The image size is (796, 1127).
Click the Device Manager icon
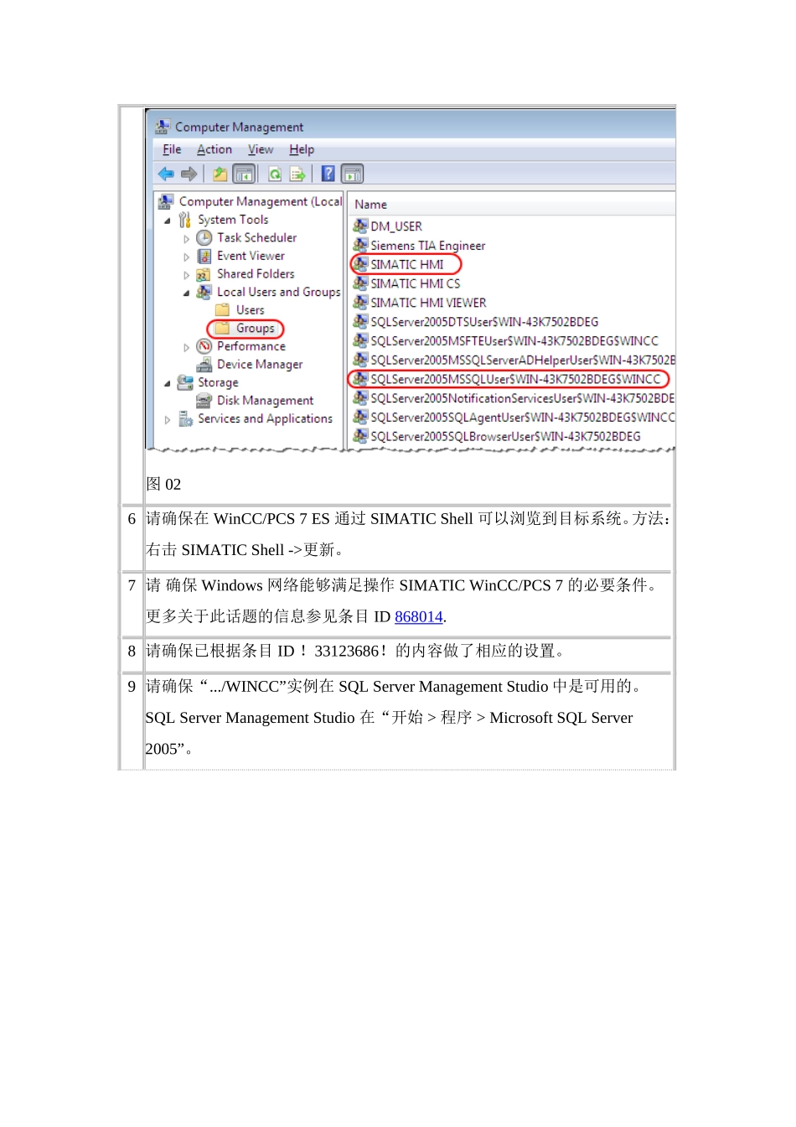pos(204,365)
